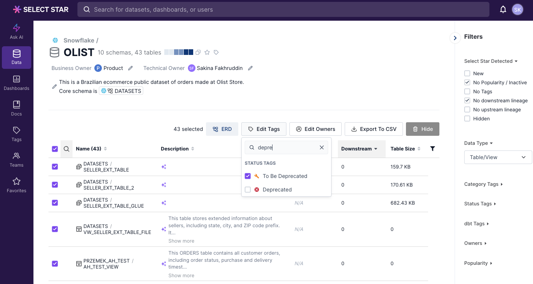Image resolution: width=533 pixels, height=284 pixels.
Task: Toggle the select-all header checkbox
Action: (x=55, y=149)
